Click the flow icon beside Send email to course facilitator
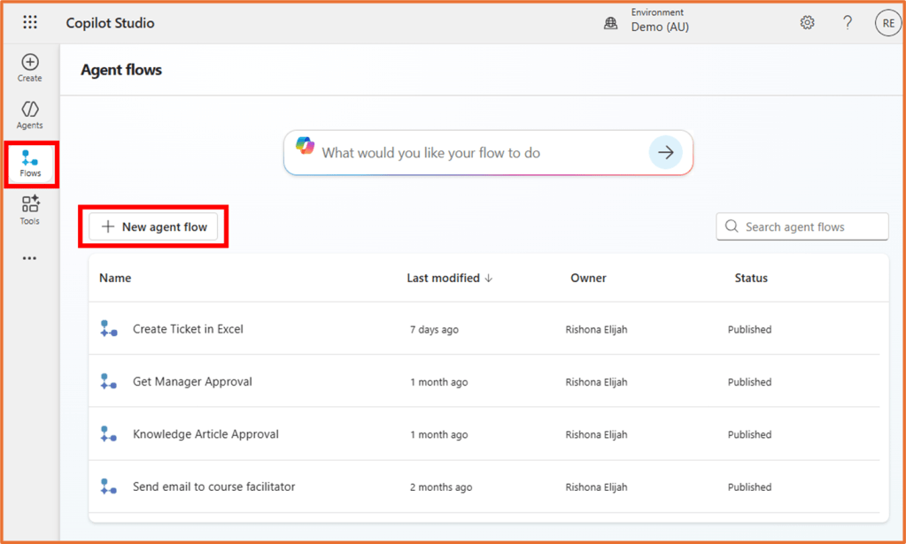This screenshot has width=906, height=544. pos(108,487)
